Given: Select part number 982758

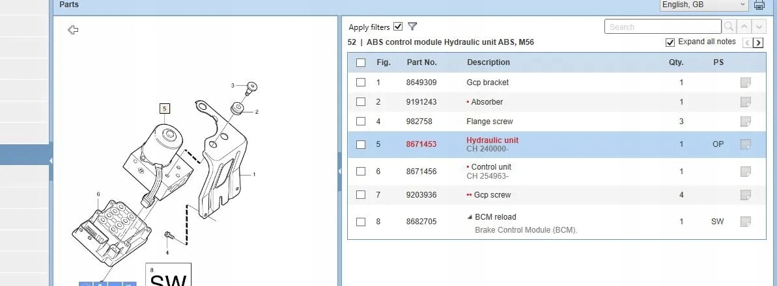Looking at the screenshot, I should [419, 122].
